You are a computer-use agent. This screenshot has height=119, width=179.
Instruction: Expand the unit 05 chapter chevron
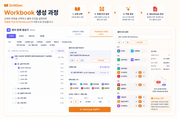coord(13,103)
